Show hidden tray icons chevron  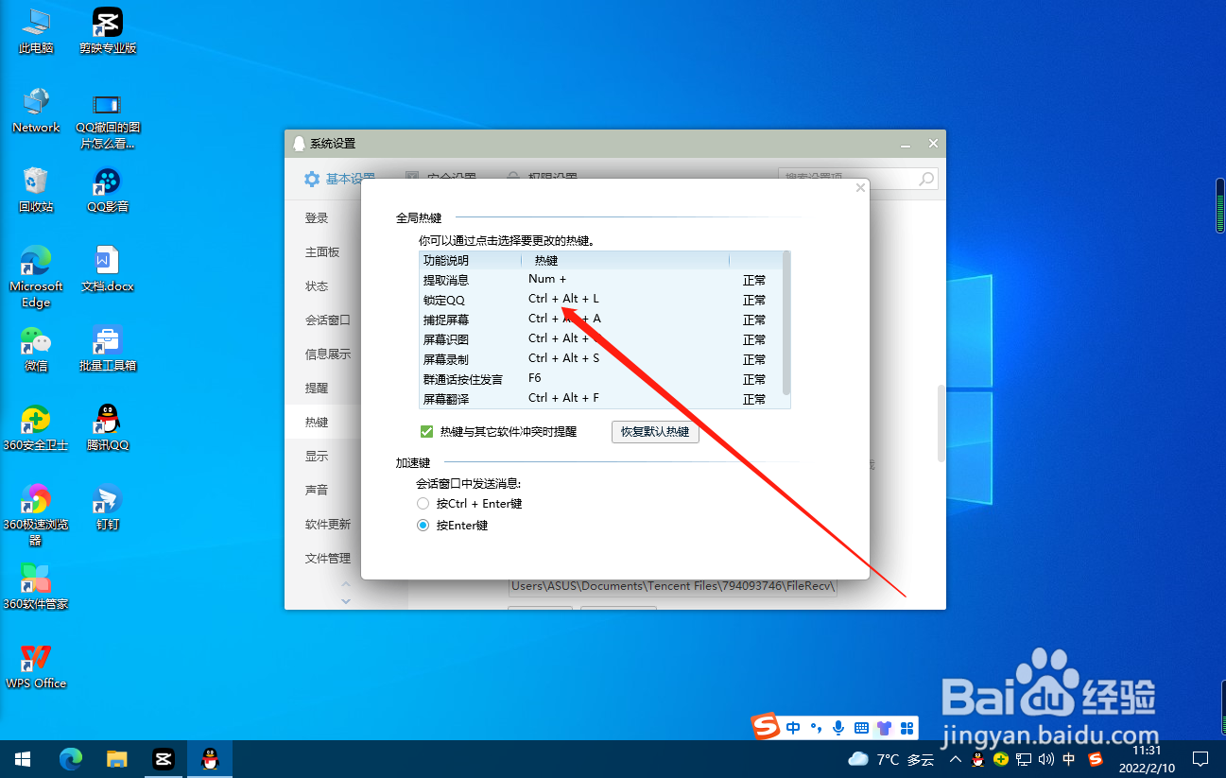956,759
